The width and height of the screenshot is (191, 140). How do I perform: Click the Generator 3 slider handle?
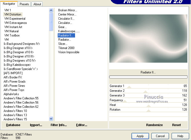pos(159,96)
